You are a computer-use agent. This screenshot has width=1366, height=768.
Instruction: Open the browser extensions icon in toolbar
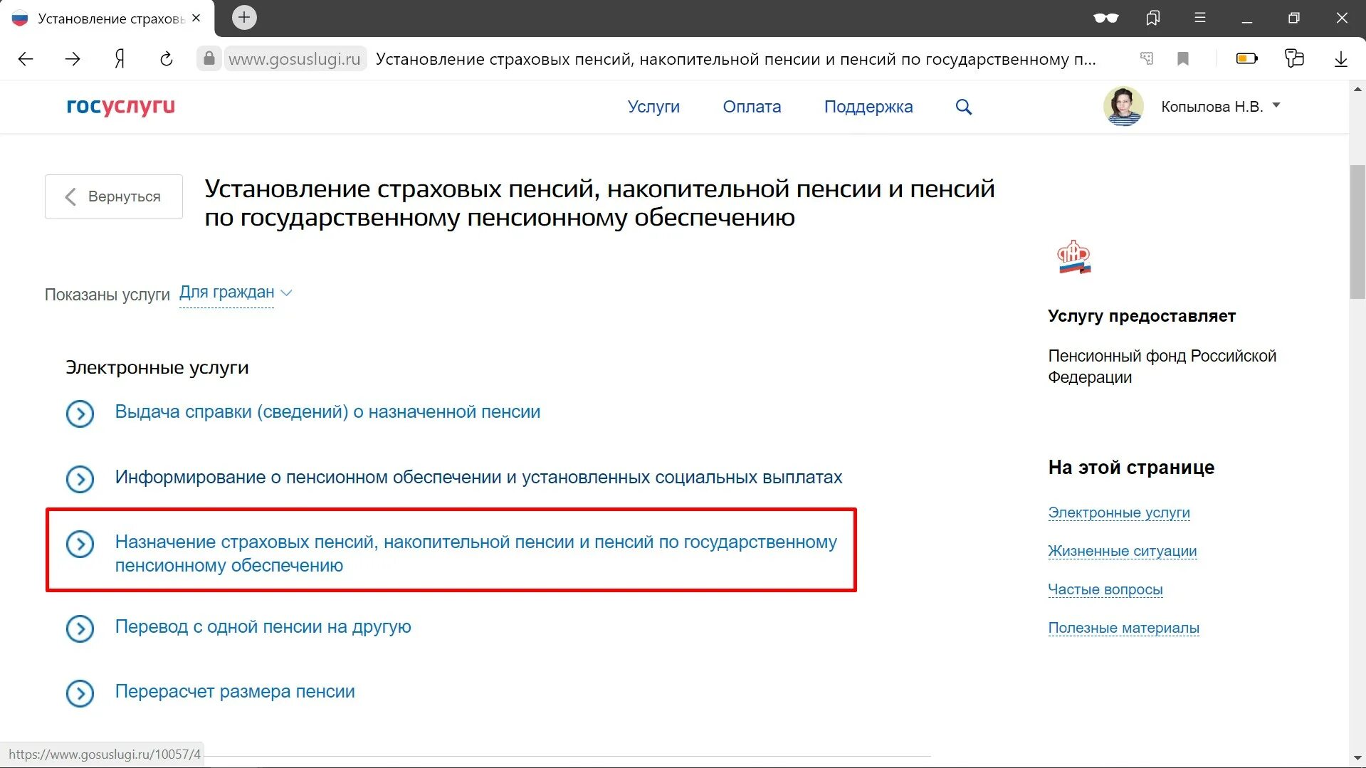[1294, 58]
